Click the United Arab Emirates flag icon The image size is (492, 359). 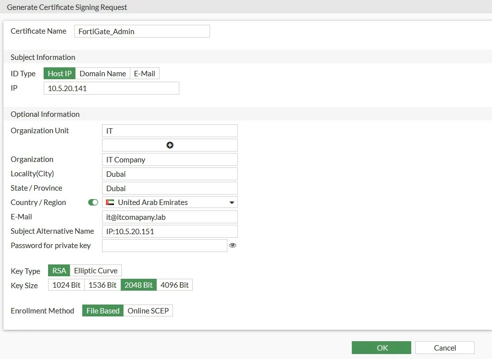pyautogui.click(x=110, y=203)
